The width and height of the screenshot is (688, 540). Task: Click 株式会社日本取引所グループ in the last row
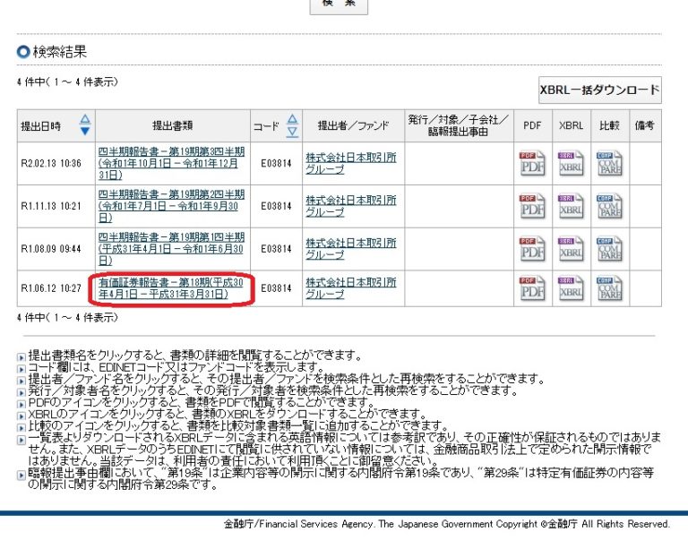[x=350, y=287]
